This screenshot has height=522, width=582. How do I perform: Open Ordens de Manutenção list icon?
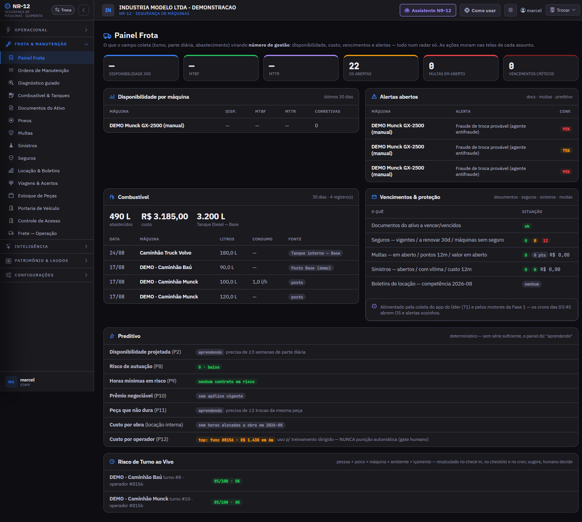coord(11,70)
